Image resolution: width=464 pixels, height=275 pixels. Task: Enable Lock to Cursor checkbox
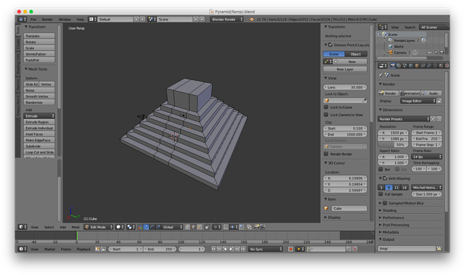(x=327, y=107)
